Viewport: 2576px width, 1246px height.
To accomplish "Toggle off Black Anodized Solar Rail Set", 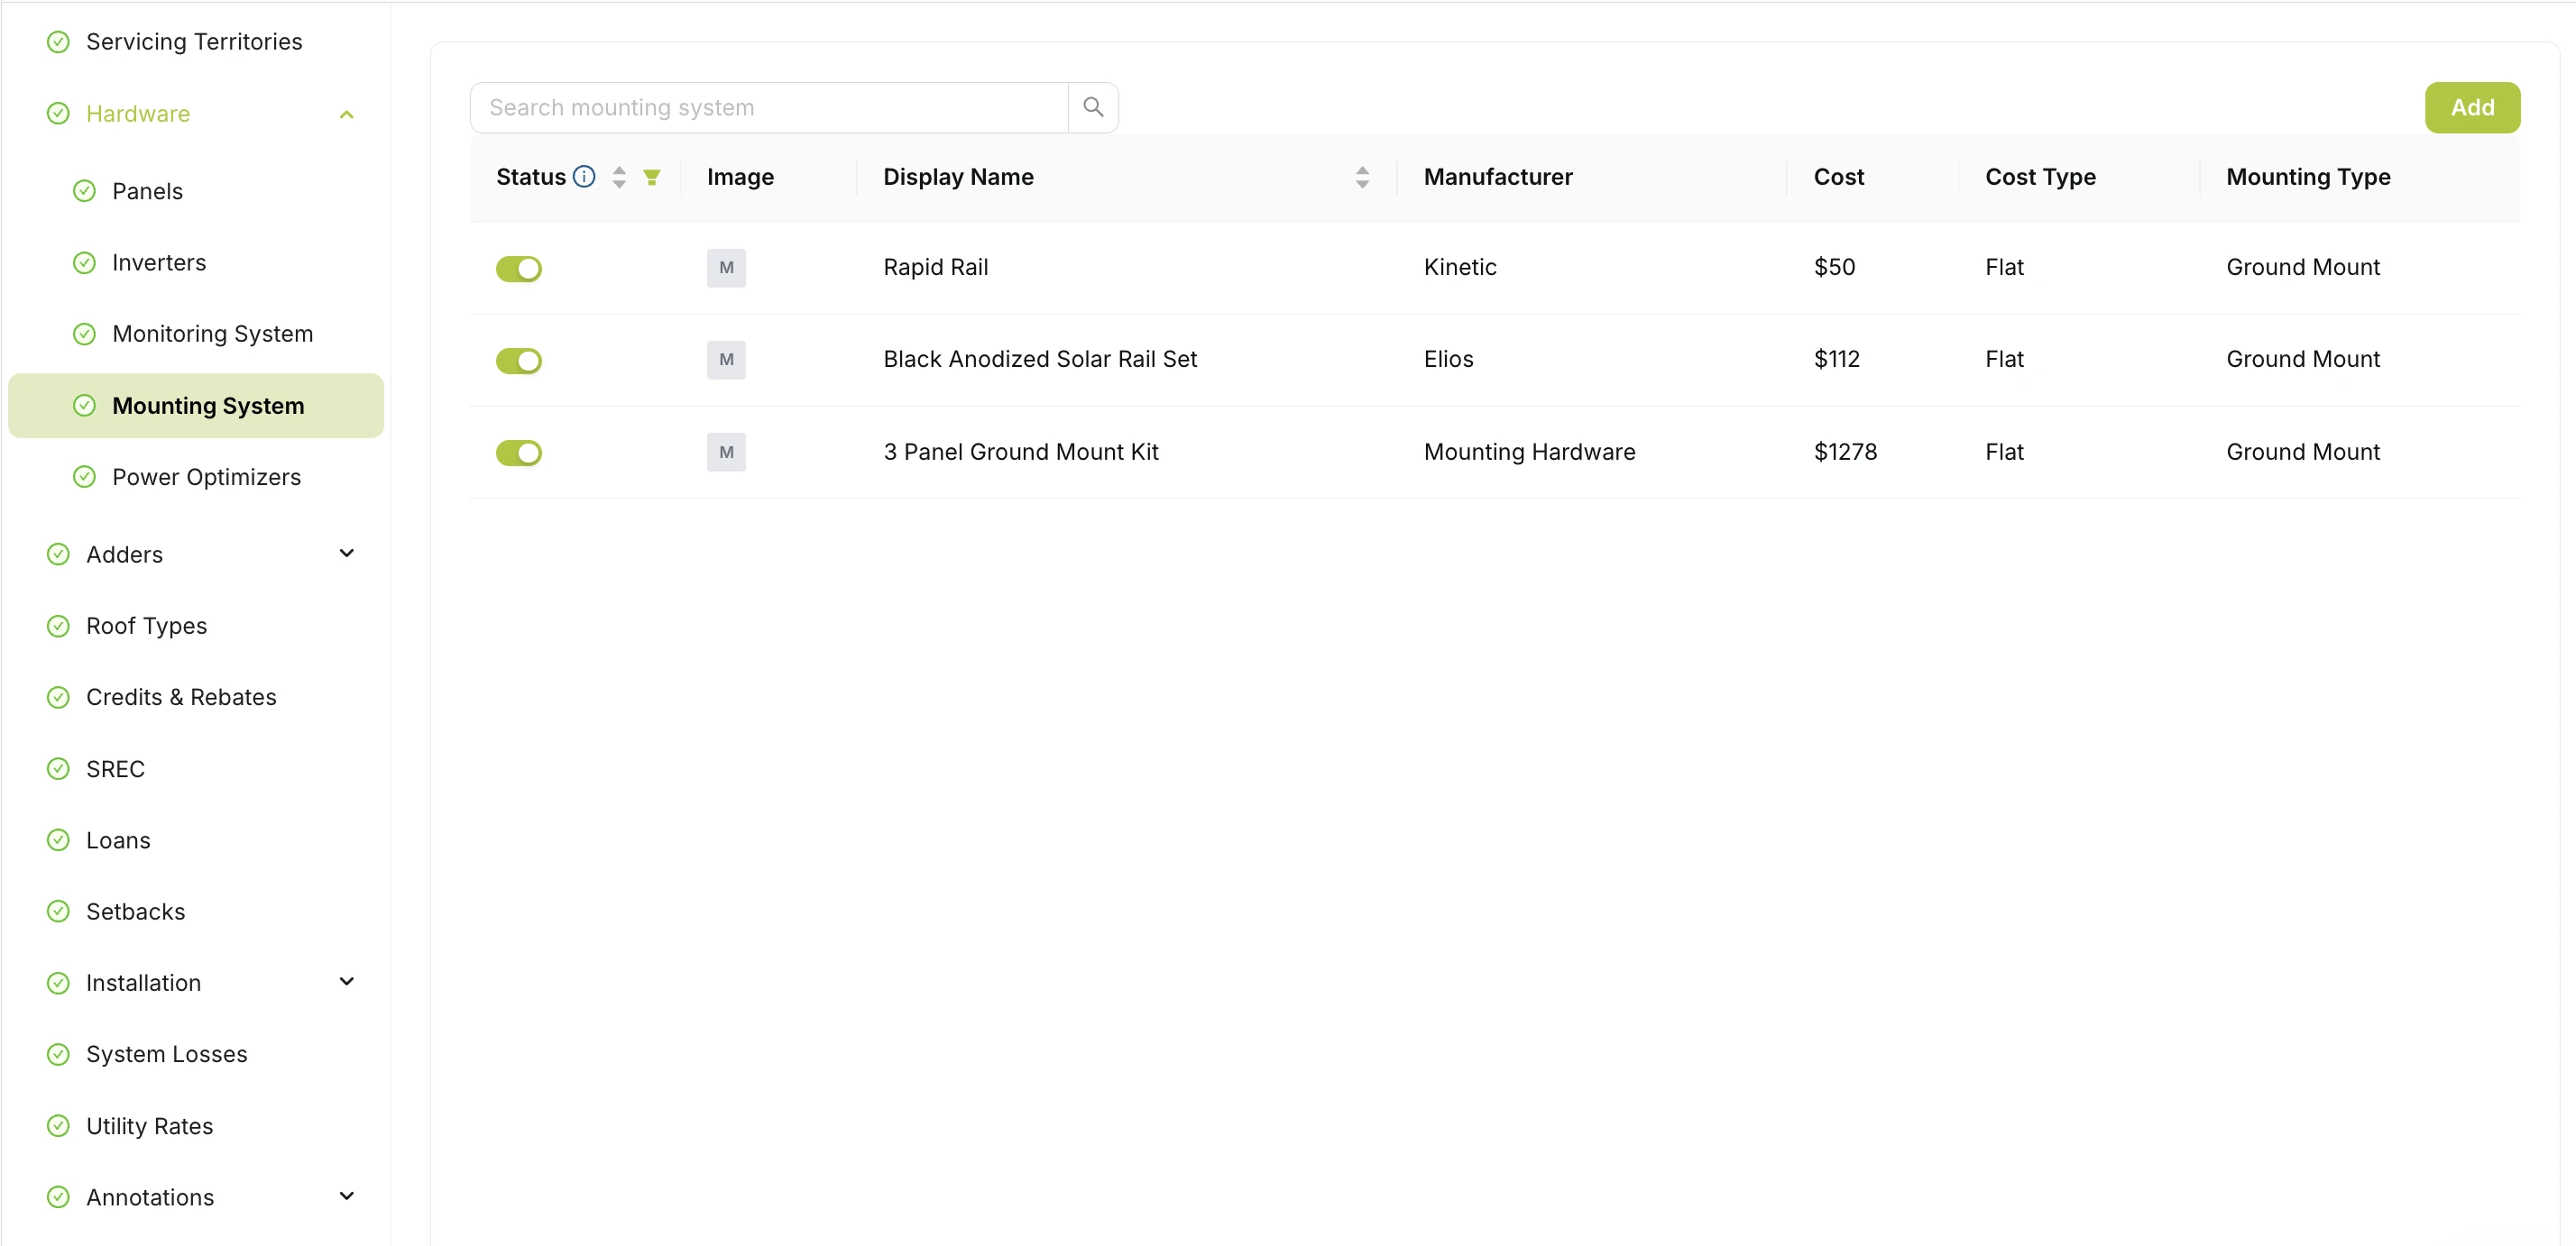I will (x=519, y=361).
